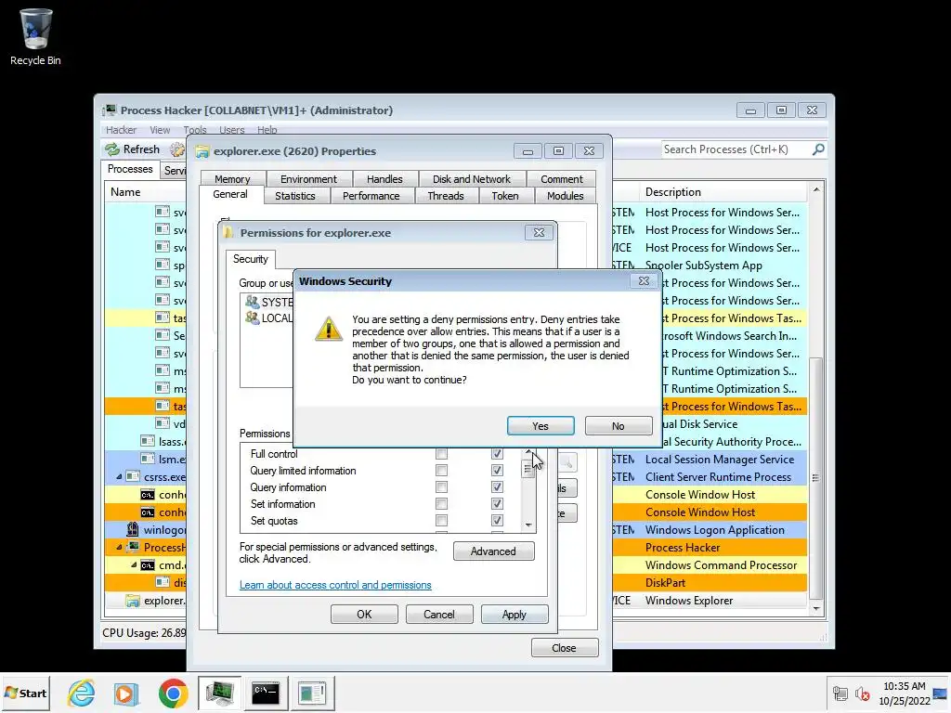Open the Recycle Bin desktop icon
This screenshot has height=713, width=951.
[x=35, y=36]
